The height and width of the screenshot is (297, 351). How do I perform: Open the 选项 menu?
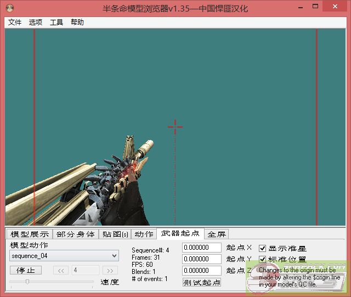pos(36,23)
